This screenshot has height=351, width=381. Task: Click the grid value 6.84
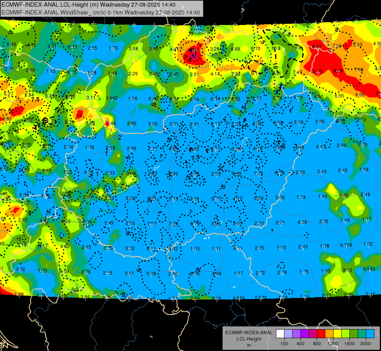click(29, 95)
